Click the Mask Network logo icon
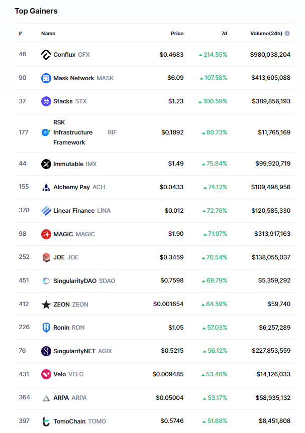Screen dimensions: 305x433 (x=46, y=78)
